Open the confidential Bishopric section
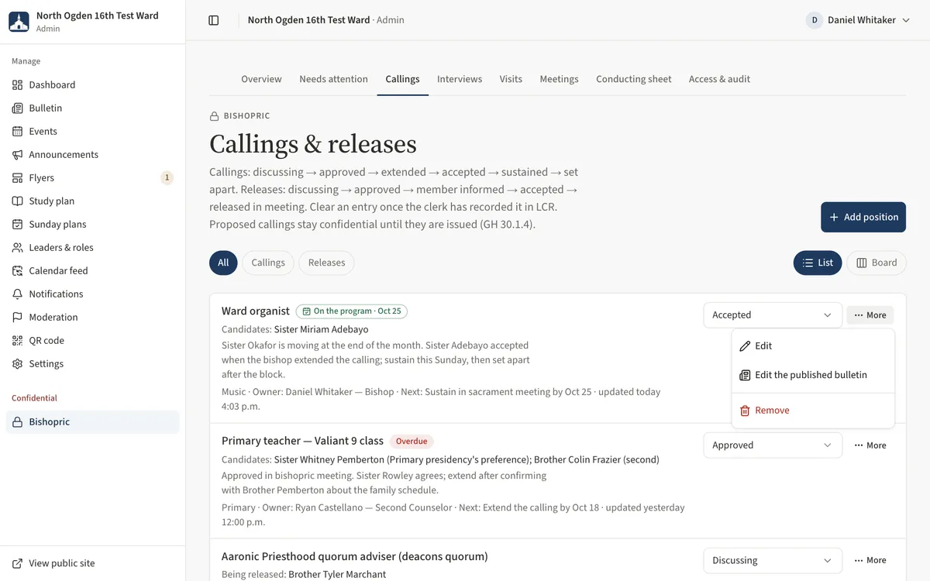This screenshot has width=930, height=581. pos(93,421)
